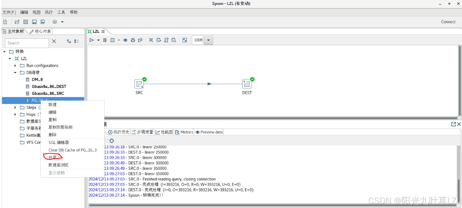Click the new file toolbar icon
The image size is (462, 208).
coord(5,22)
